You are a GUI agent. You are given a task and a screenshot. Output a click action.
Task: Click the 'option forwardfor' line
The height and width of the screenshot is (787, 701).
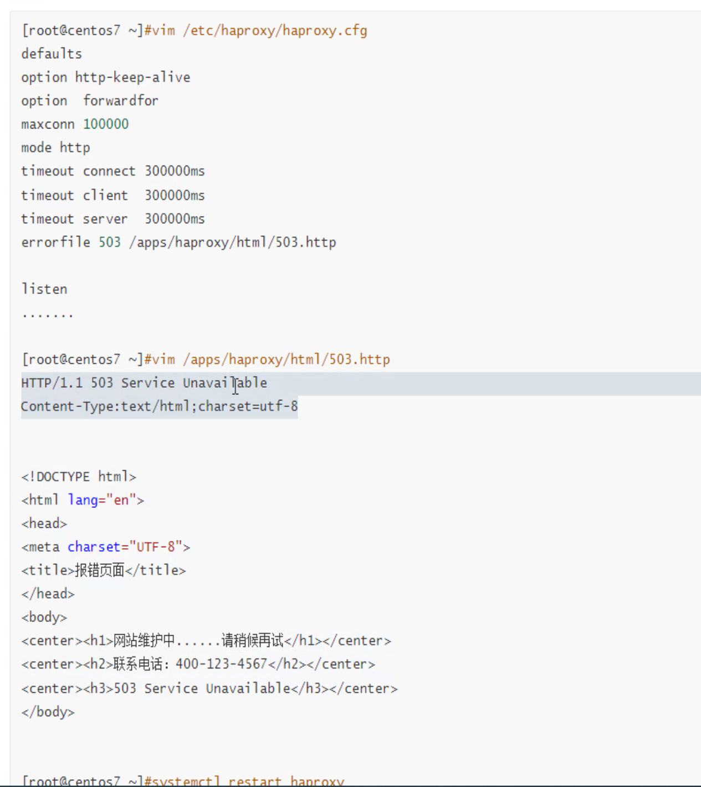pyautogui.click(x=90, y=101)
